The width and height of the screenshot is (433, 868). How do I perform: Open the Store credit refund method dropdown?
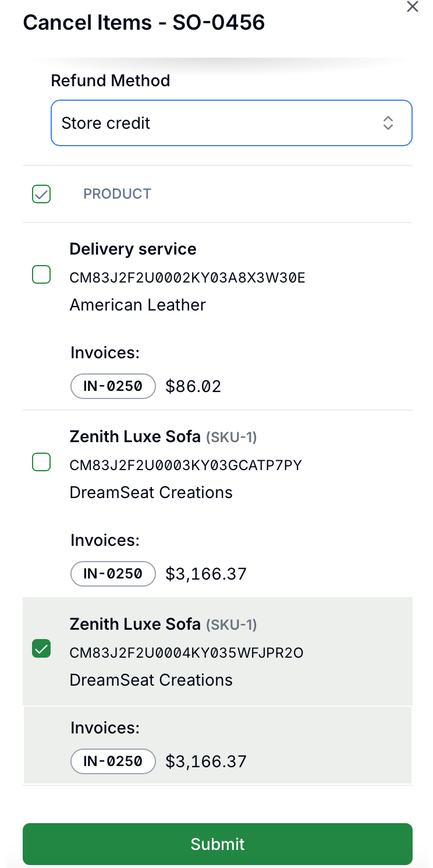[232, 123]
